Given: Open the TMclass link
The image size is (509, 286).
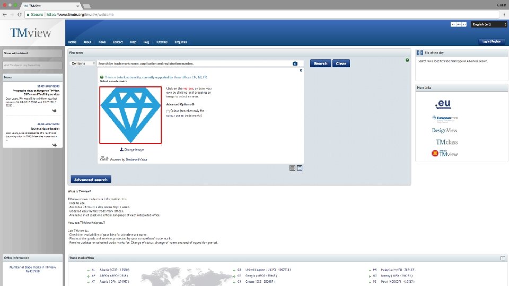Looking at the screenshot, I should coord(446,142).
